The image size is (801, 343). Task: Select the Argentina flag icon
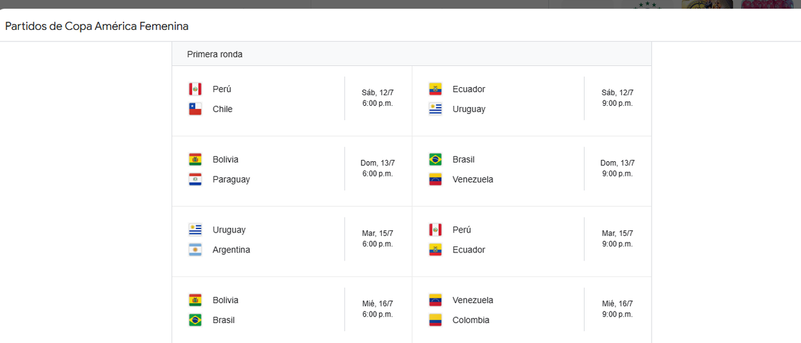(195, 250)
